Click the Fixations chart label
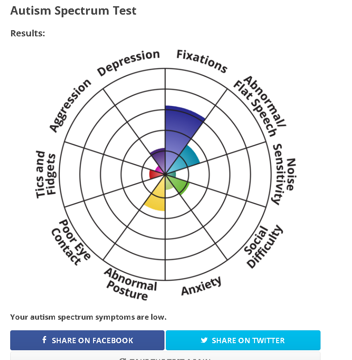This screenshot has height=360, width=352. (202, 61)
